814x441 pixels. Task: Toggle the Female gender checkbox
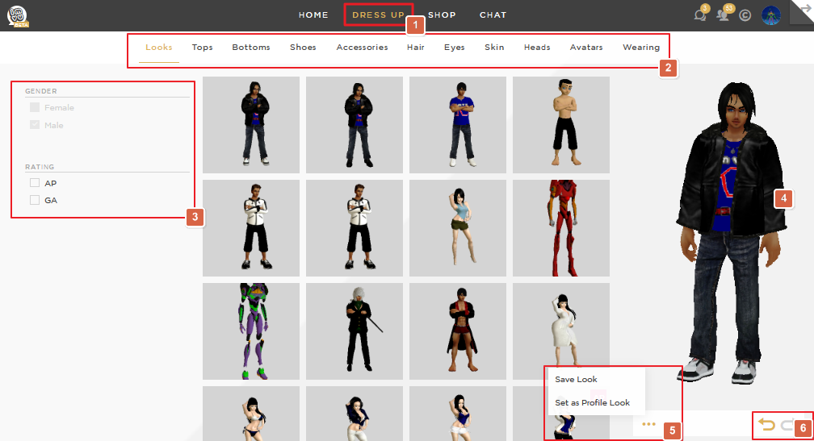(35, 107)
